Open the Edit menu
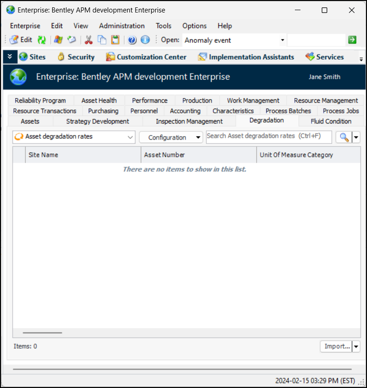 tap(57, 26)
